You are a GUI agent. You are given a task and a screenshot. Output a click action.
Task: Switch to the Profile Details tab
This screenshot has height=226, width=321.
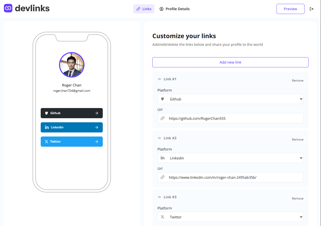[x=174, y=9]
